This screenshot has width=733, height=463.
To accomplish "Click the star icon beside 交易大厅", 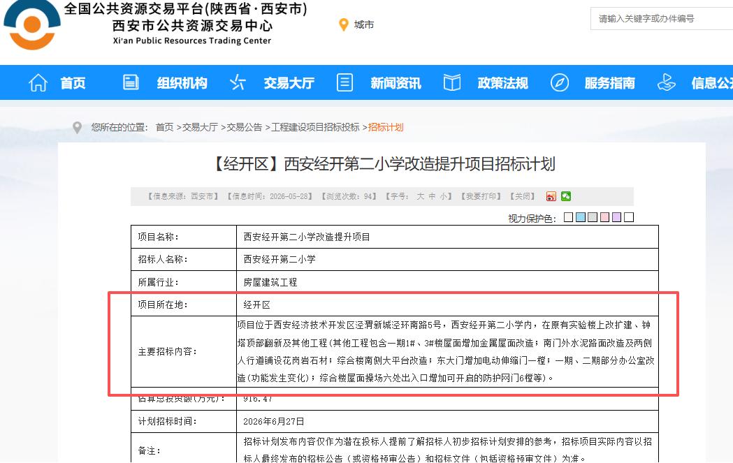I will (x=238, y=82).
